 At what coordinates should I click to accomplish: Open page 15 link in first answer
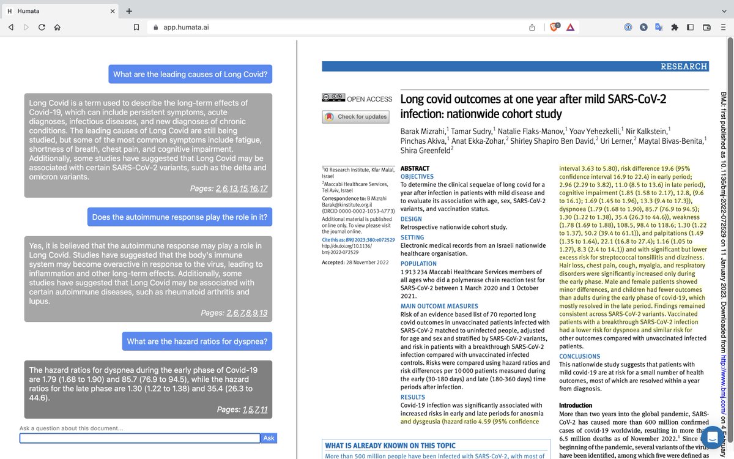coord(243,188)
